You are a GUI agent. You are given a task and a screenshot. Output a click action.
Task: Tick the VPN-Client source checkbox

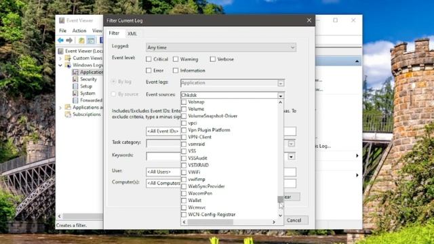(x=184, y=137)
